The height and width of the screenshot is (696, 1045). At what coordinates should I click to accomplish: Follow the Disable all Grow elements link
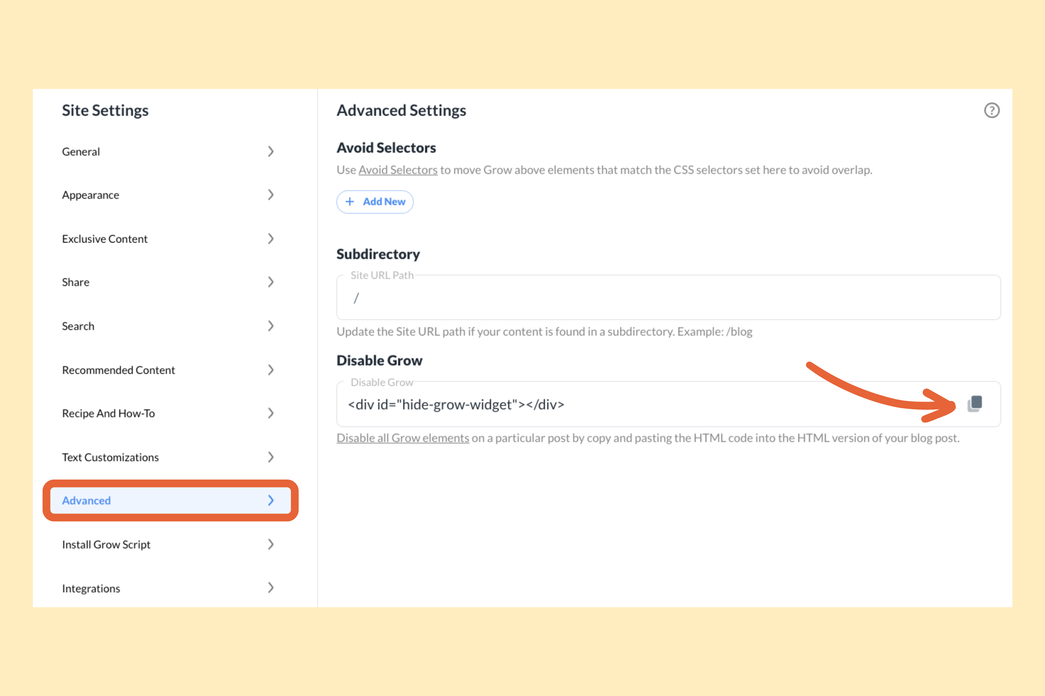pyautogui.click(x=403, y=438)
